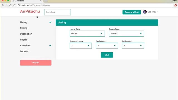Go back in browser history
This screenshot has height=100, width=178.
pos(3,5)
